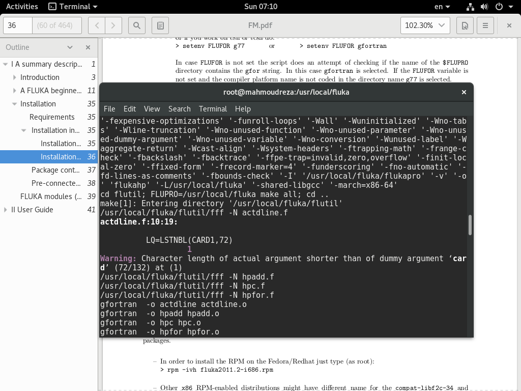
Task: Select 'Package cont...' outline entry
Action: (49, 170)
